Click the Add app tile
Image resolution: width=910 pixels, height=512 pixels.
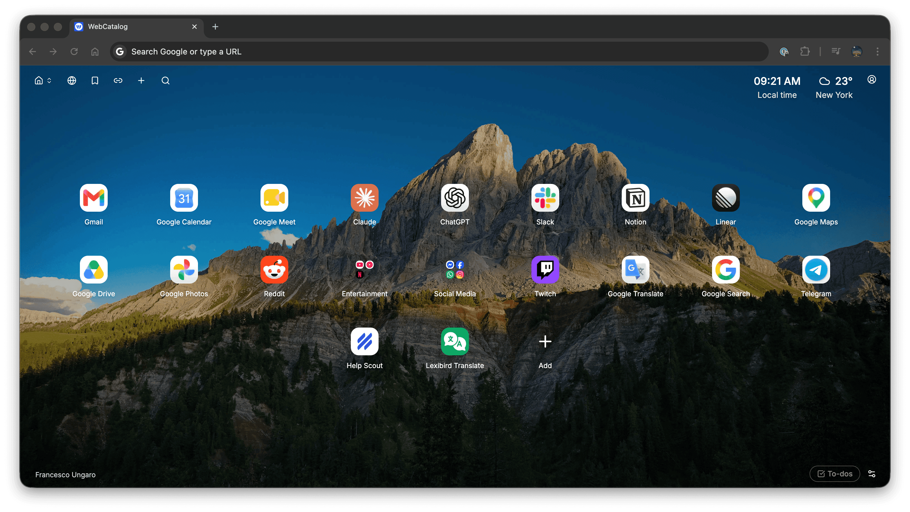click(x=545, y=341)
